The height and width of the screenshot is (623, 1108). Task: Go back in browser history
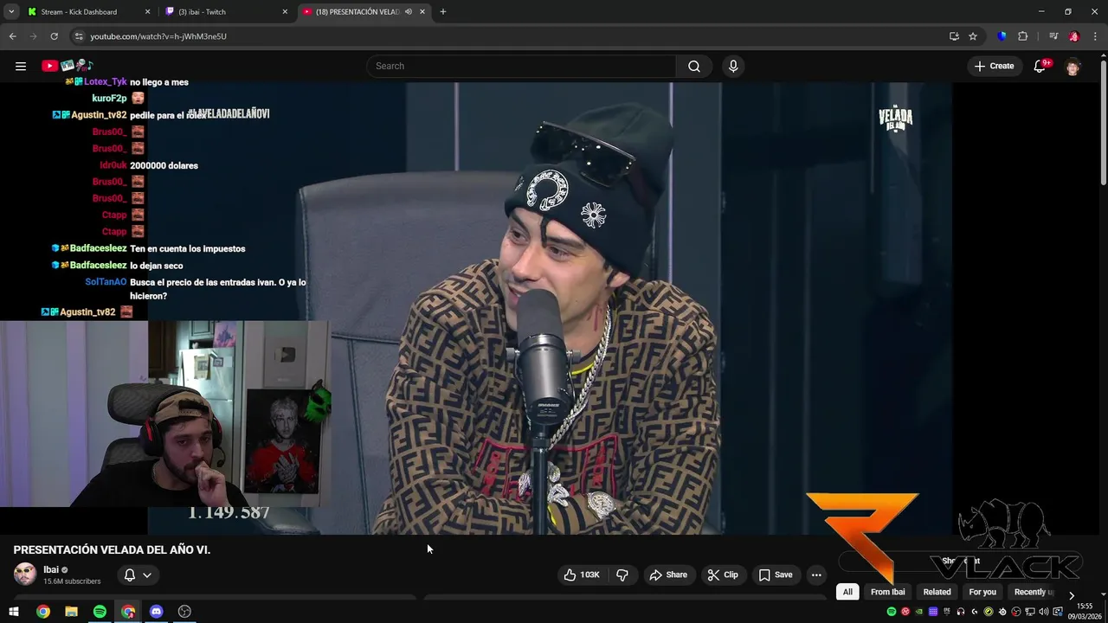pyautogui.click(x=12, y=36)
